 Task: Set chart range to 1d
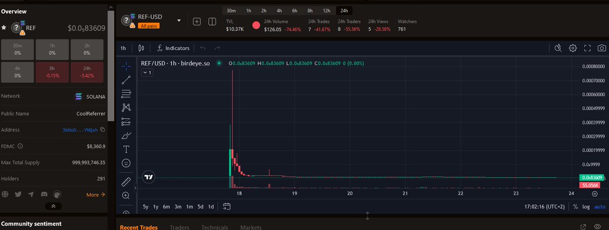coord(211,207)
